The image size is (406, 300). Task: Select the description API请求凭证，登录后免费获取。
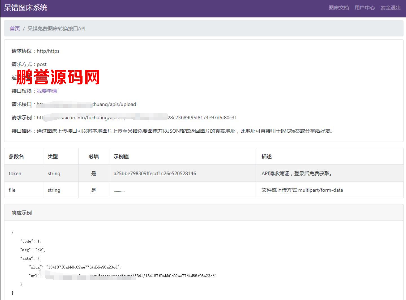(x=298, y=174)
